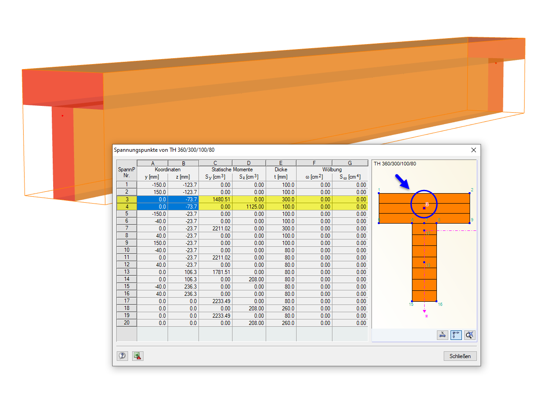Screen dimensions: 545x409
Task: Click thickness 260.0 in row 18
Action: pyautogui.click(x=281, y=309)
